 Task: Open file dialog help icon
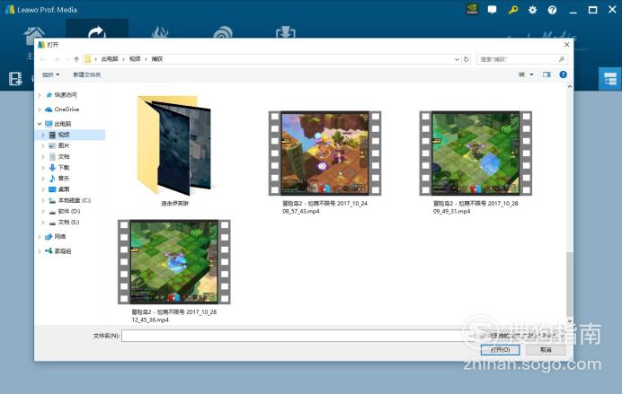(x=563, y=74)
